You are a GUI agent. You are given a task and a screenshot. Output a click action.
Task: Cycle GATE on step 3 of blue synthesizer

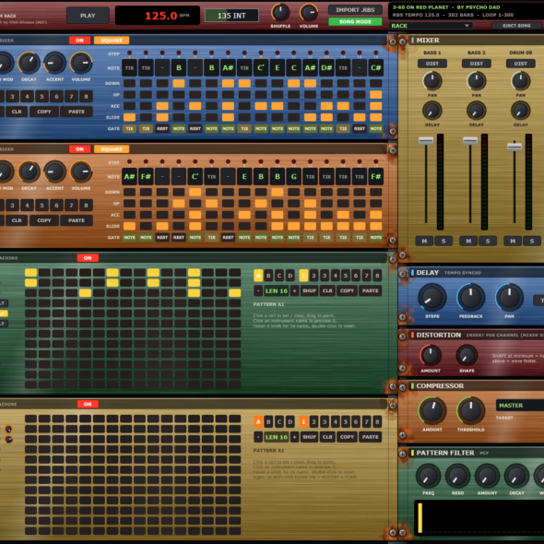pyautogui.click(x=162, y=129)
